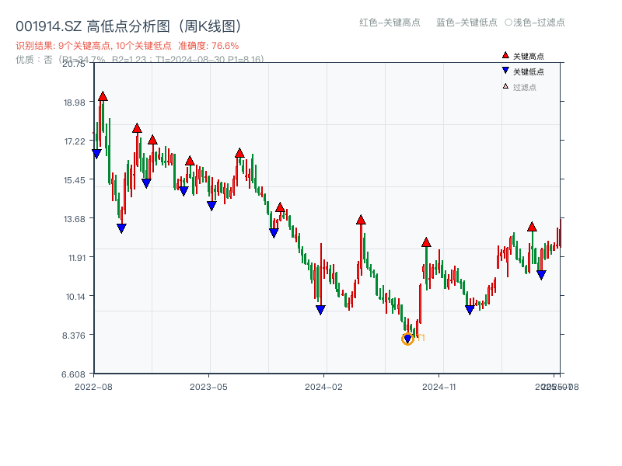
Task: Click the 11.91 y-axis label
Action: tap(77, 258)
